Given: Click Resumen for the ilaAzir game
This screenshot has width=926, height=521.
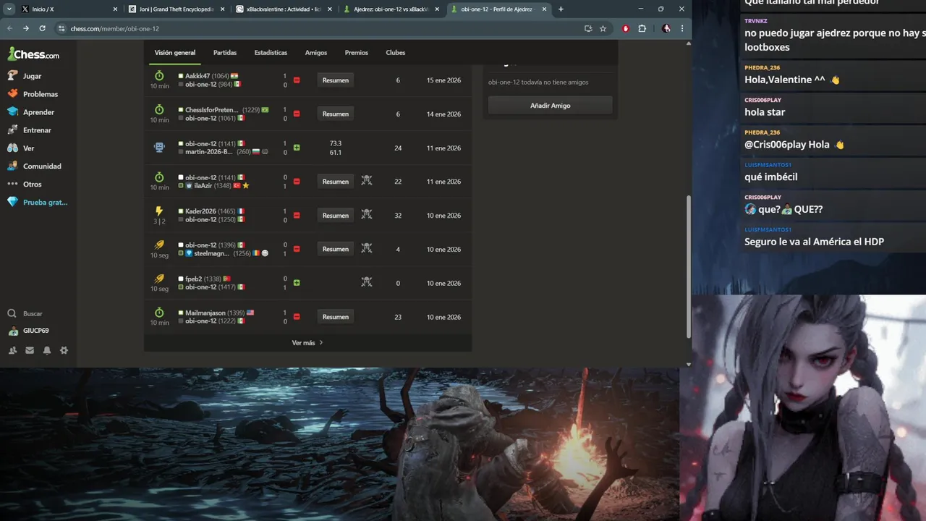Looking at the screenshot, I should tap(336, 182).
